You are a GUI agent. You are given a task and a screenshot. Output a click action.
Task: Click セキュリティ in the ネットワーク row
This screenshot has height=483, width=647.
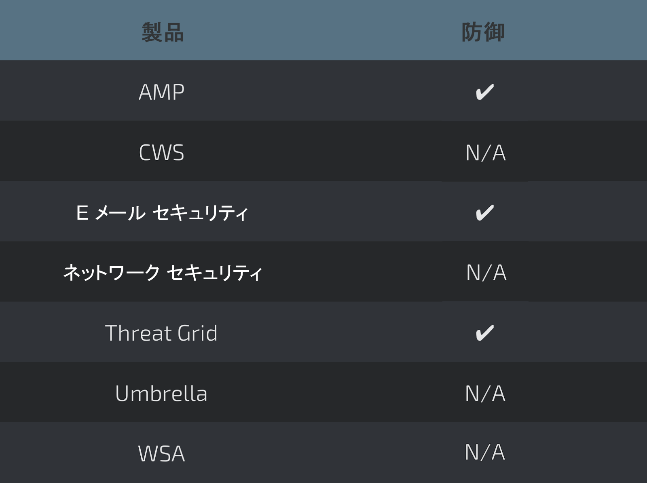coord(215,273)
